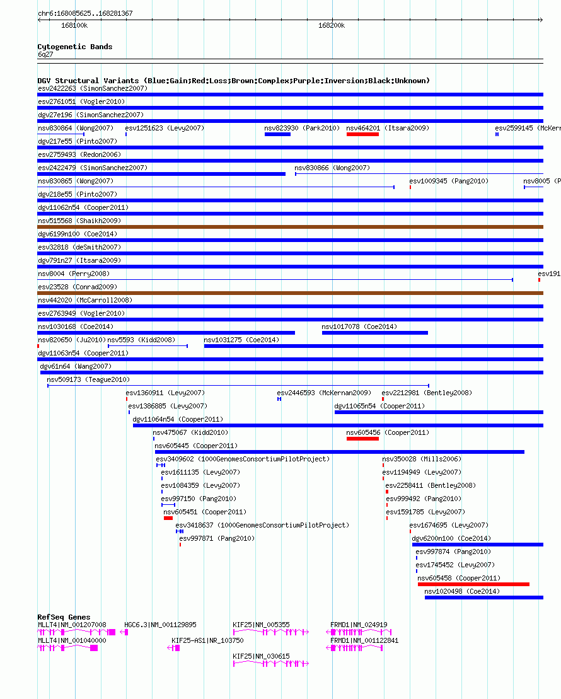Open esv3418637 (1000GenomesConsortiumPilotProject) variant
561x699 pixels.
[x=262, y=525]
